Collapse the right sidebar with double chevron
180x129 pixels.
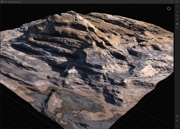pos(177,6)
